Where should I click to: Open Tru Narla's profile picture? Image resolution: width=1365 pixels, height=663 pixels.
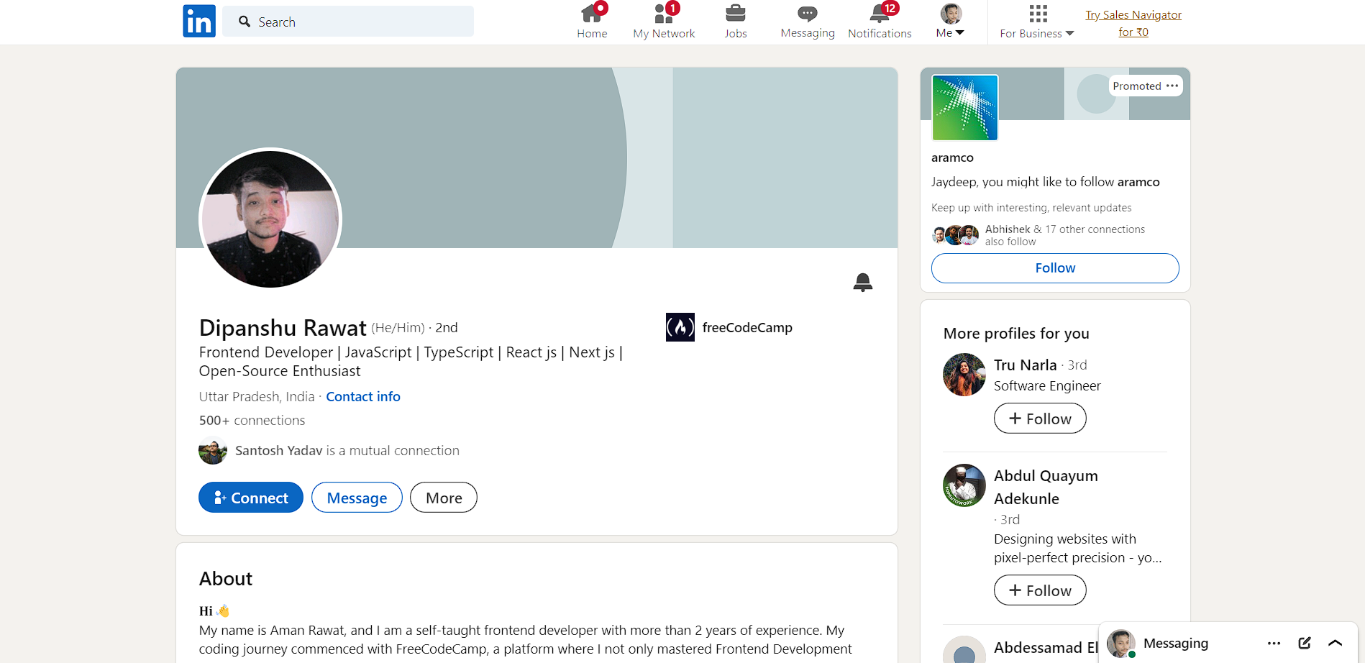(964, 374)
